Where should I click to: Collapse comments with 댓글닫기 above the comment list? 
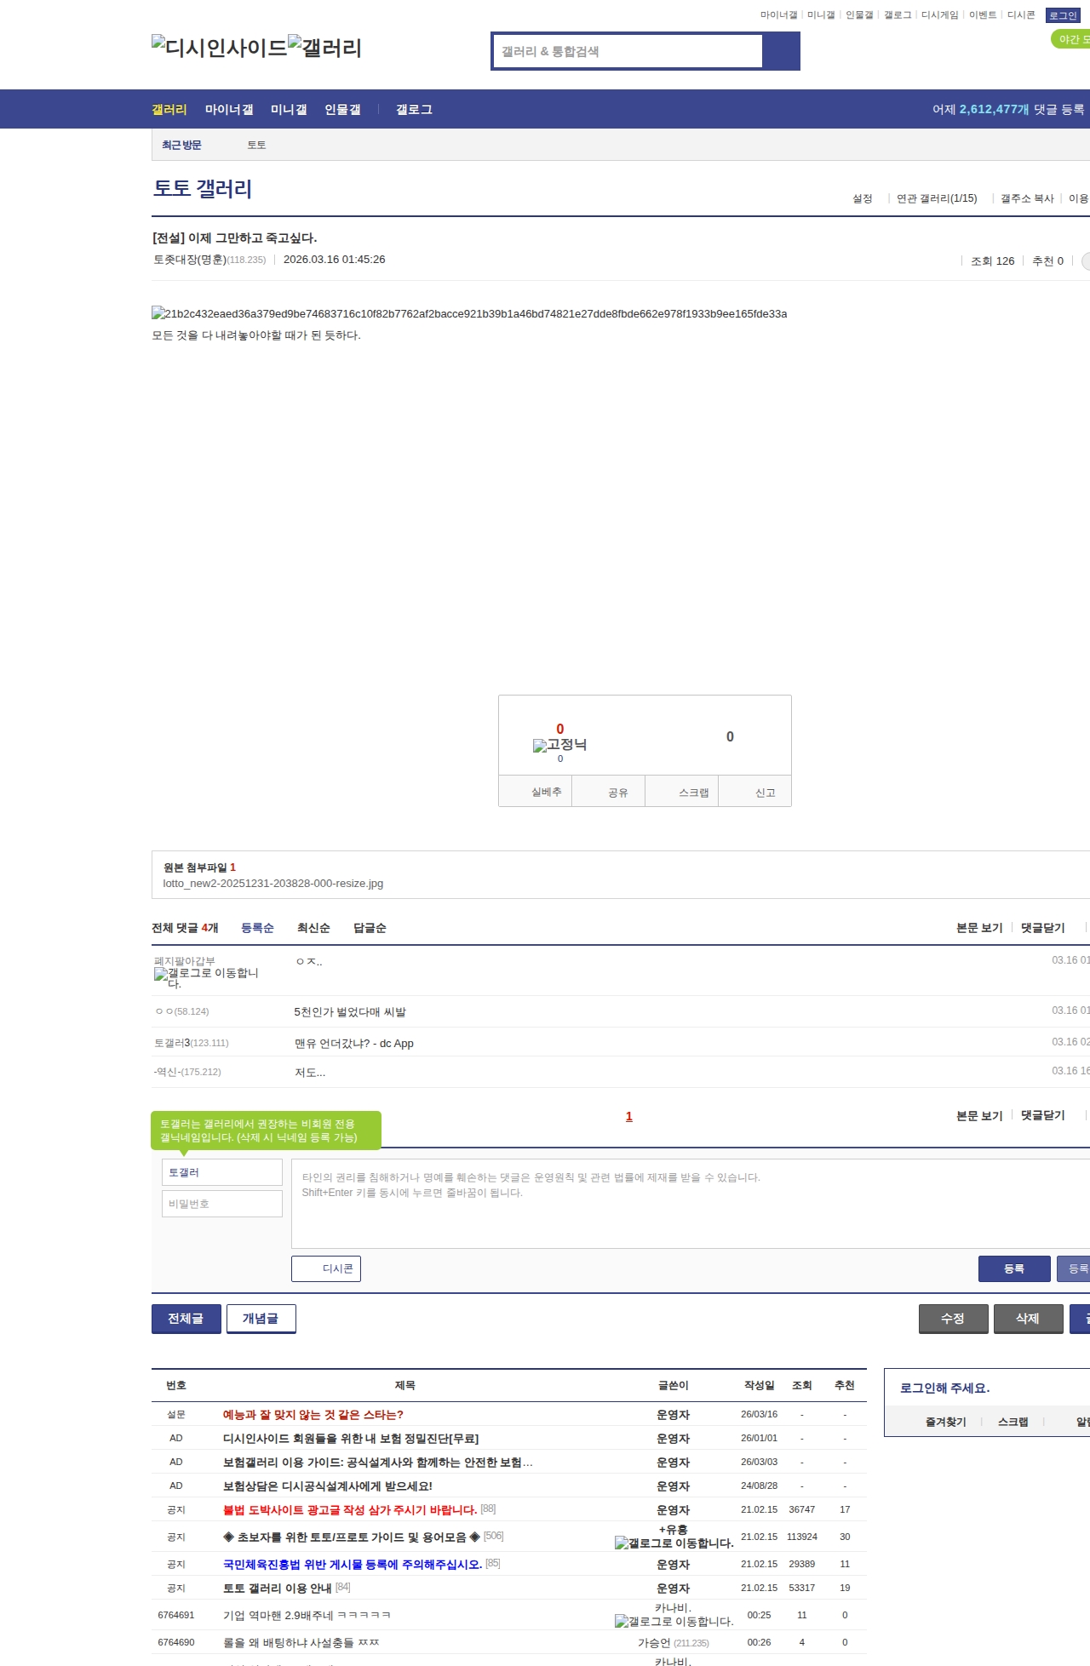1042,928
